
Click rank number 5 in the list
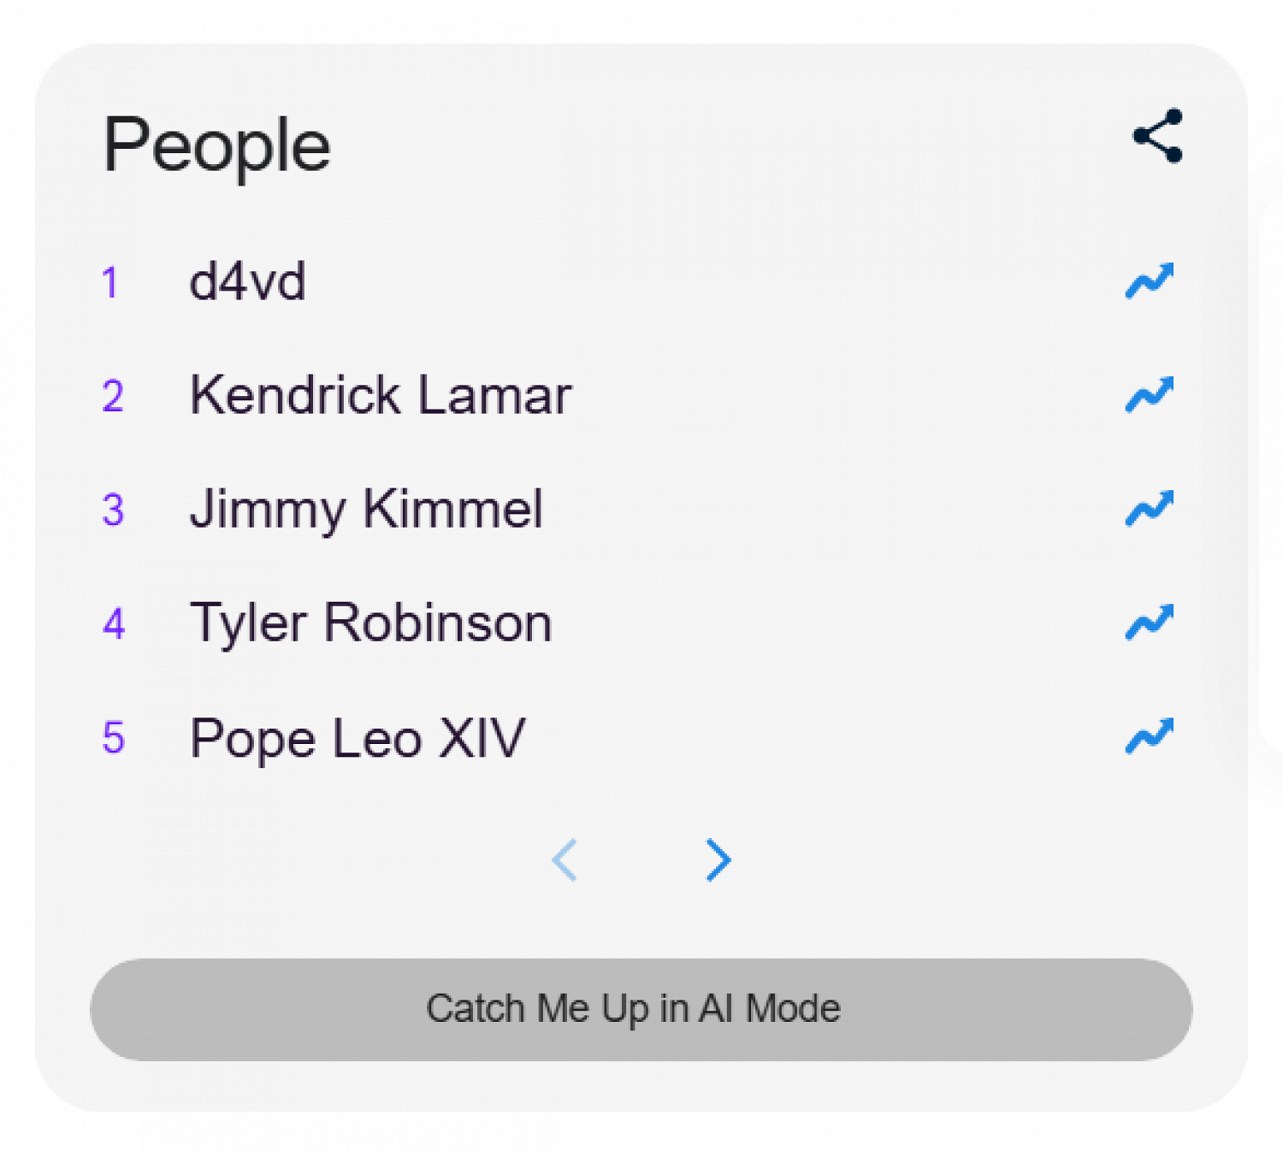click(113, 737)
